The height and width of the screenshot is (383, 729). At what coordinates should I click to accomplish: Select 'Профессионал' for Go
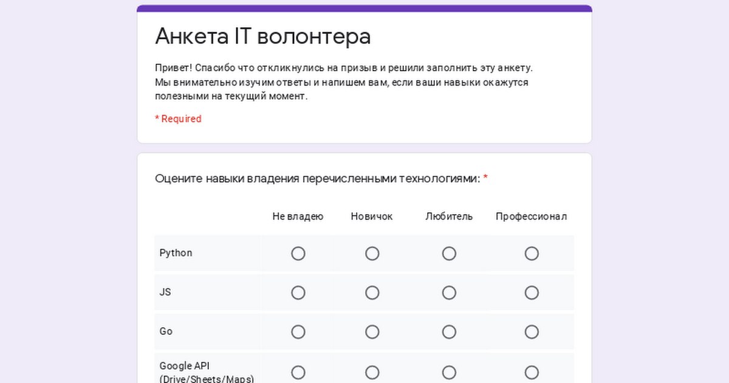(532, 332)
